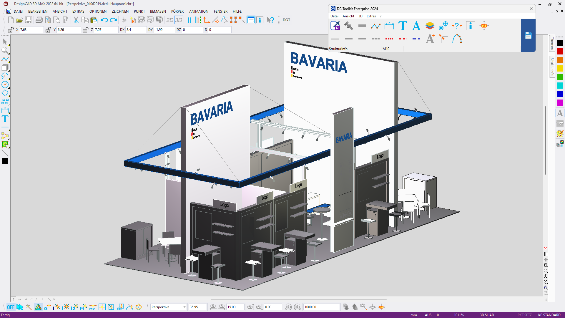Open a file with the folder icon
This screenshot has height=318, width=565.
coord(19,20)
